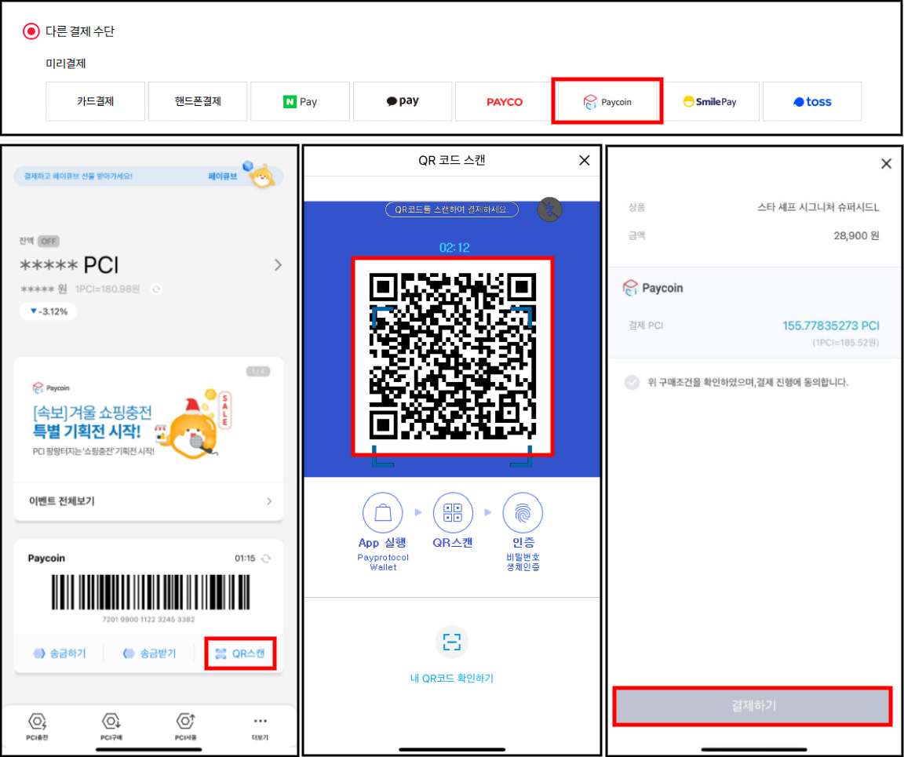904x757 pixels.
Task: Click the Paycoin logo in payment summary
Action: 653,288
